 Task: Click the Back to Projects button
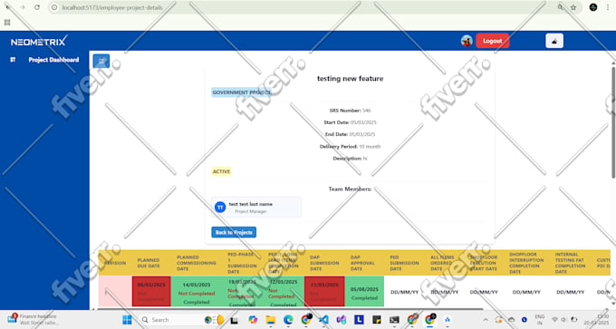(x=234, y=232)
